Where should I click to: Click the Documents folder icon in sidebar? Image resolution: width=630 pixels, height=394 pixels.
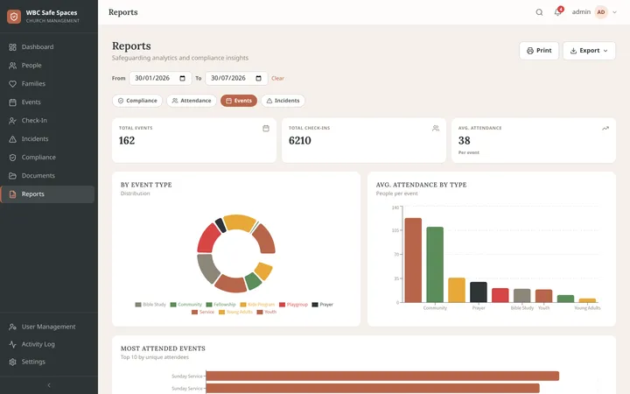[12, 176]
